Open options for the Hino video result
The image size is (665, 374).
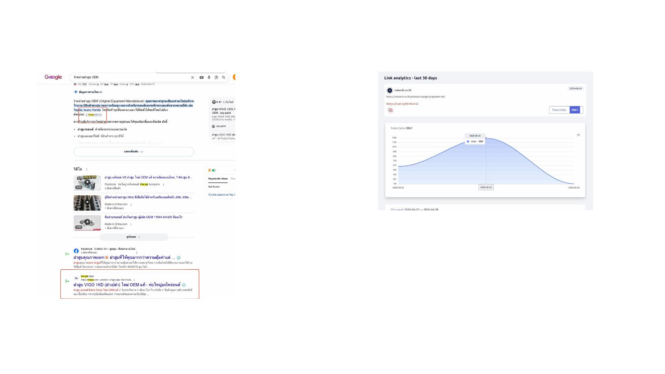[x=131, y=204]
